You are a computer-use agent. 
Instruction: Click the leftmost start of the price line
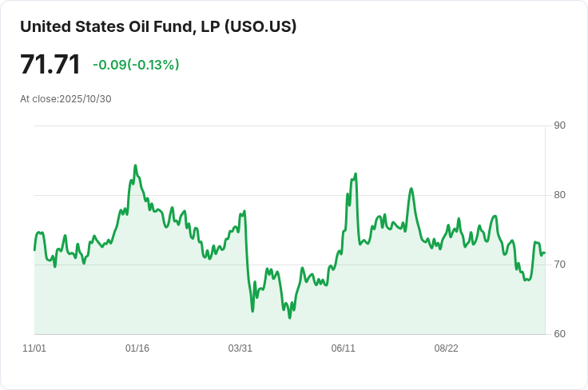(x=34, y=250)
